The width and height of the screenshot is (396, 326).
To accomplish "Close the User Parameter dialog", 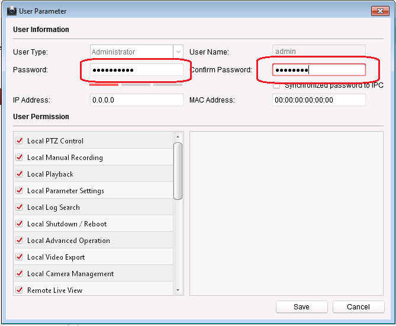I will 379,11.
